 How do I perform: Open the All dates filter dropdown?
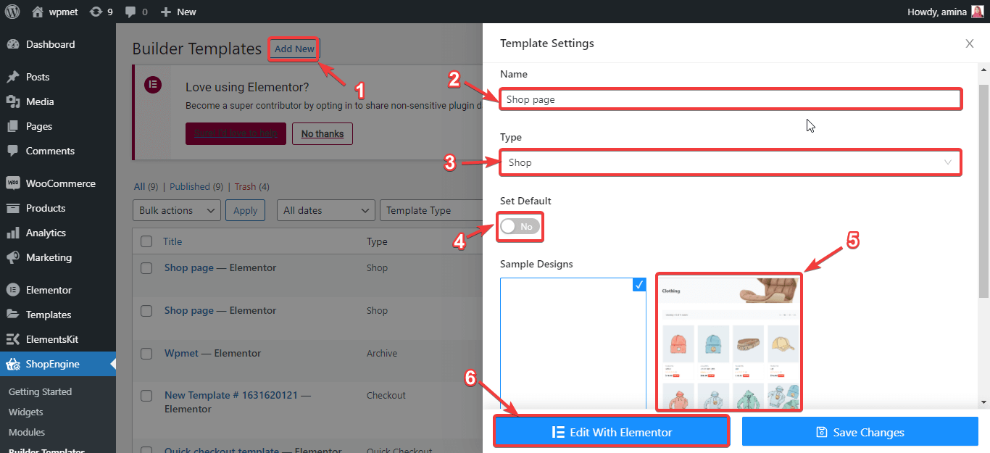click(327, 210)
